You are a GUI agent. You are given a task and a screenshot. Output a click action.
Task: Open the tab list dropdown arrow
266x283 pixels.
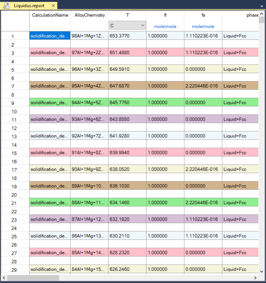point(262,6)
